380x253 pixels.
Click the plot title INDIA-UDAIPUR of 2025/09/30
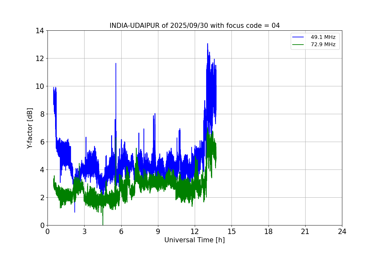click(x=194, y=26)
